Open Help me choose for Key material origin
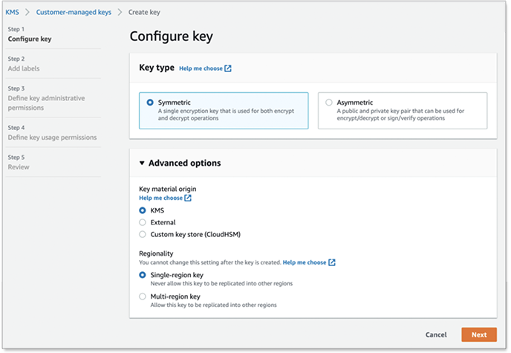This screenshot has width=511, height=353. click(x=160, y=198)
